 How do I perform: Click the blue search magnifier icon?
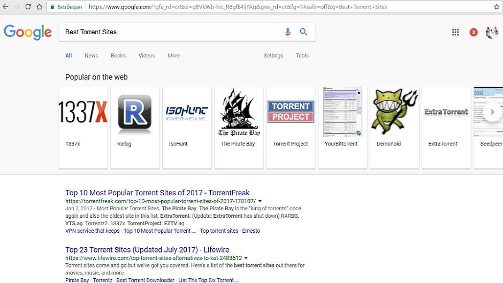tap(303, 32)
